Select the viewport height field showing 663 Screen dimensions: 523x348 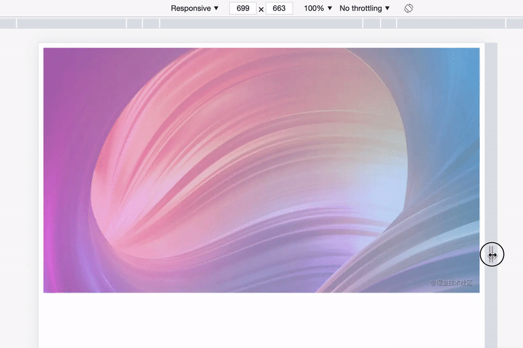279,8
